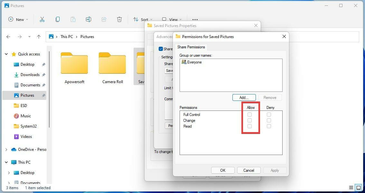Open the See more ellipsis menu
This screenshot has width=365, height=193.
point(195,20)
